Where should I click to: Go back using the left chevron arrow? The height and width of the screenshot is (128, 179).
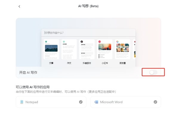coord(19,6)
